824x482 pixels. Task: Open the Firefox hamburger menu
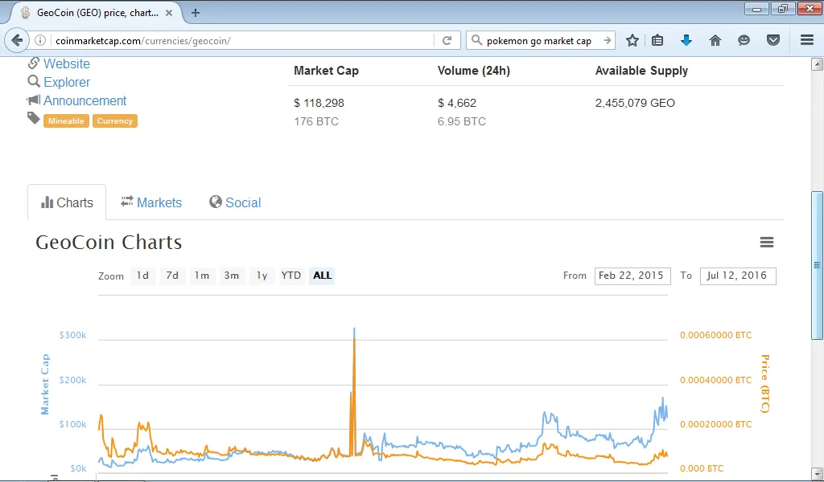coord(807,40)
